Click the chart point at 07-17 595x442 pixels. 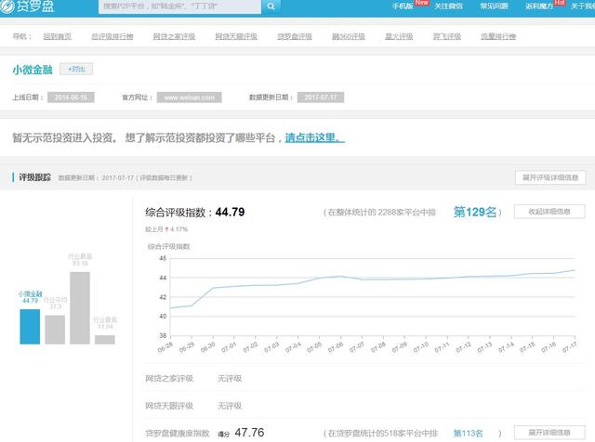575,270
